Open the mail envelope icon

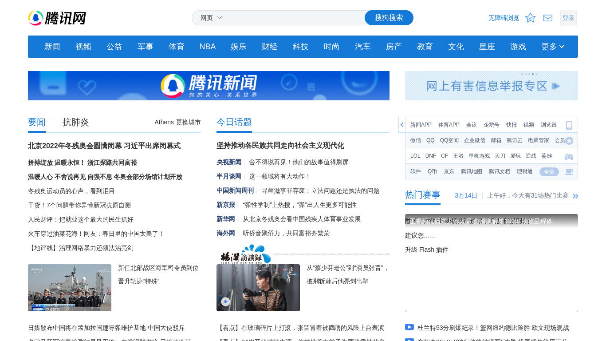(x=548, y=18)
